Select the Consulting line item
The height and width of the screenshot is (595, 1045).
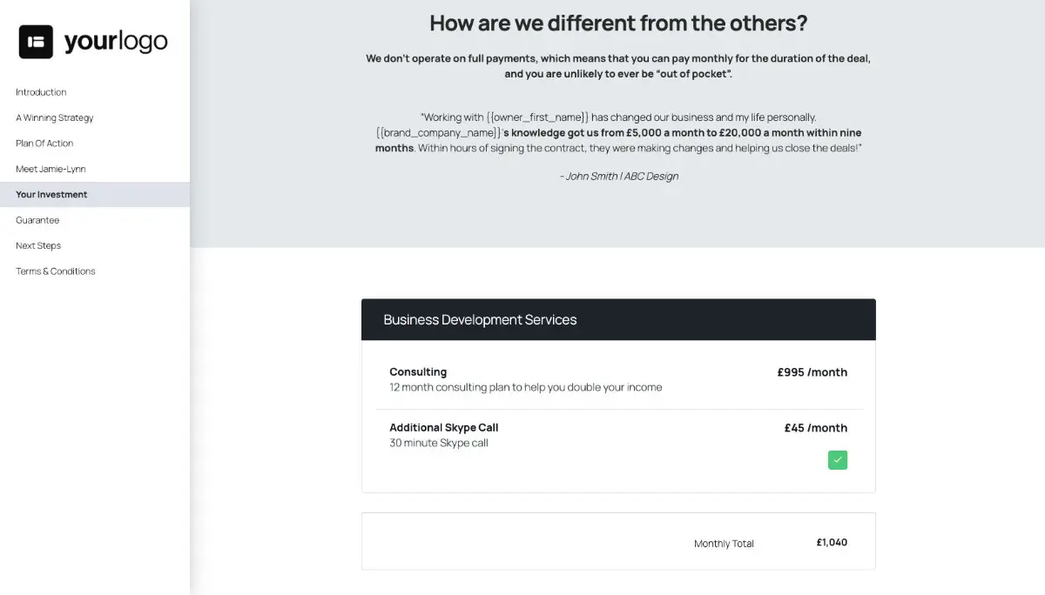tap(418, 371)
